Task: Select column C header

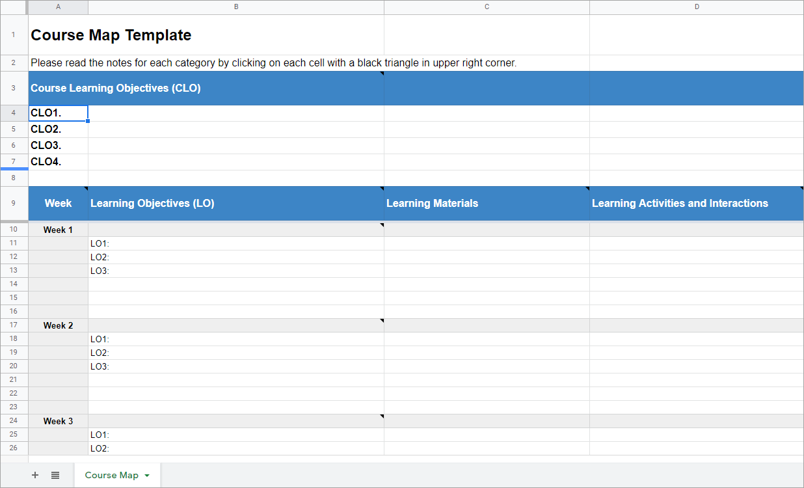Action: 487,7
